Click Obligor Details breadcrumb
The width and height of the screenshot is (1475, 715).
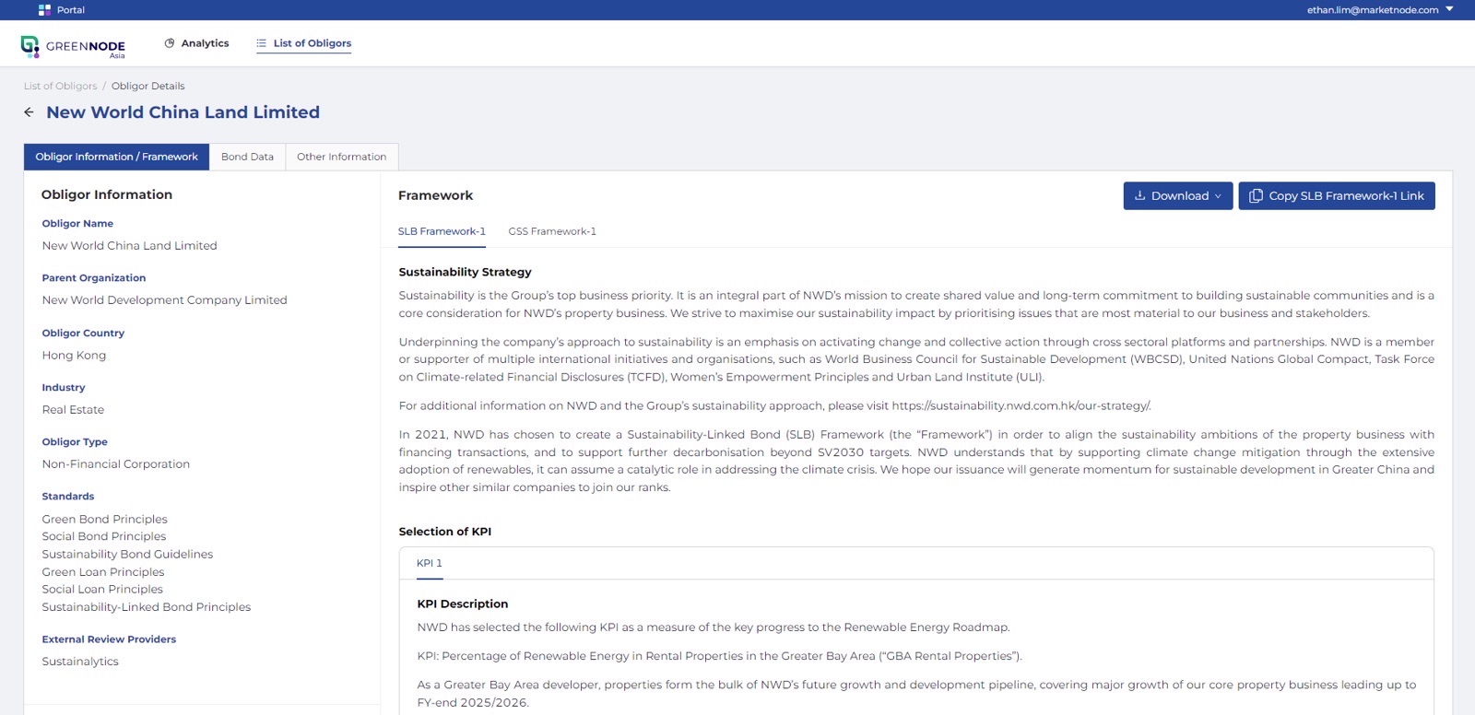(148, 87)
